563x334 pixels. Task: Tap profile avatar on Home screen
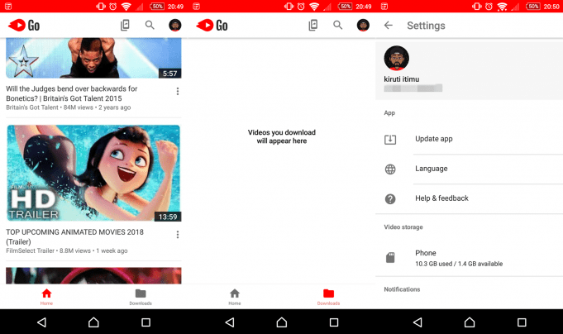pyautogui.click(x=175, y=25)
